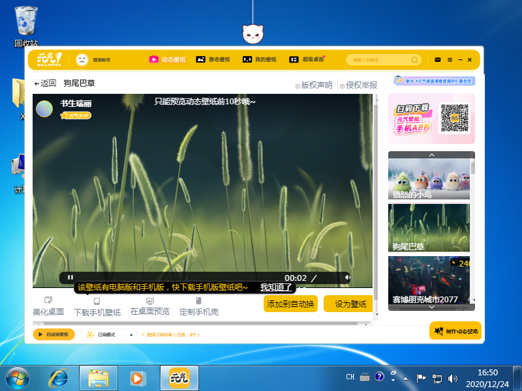The width and height of the screenshot is (522, 391).
Task: Open the hamburger menu in header
Action: pos(449,60)
